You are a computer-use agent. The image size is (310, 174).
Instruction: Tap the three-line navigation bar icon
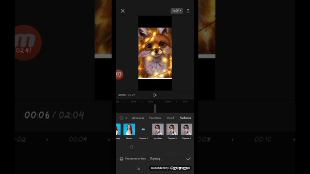[139, 169]
